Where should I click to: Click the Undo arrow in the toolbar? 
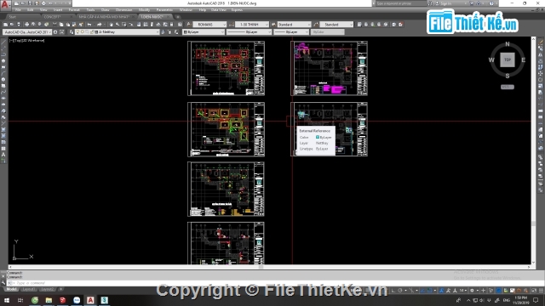coord(89,25)
